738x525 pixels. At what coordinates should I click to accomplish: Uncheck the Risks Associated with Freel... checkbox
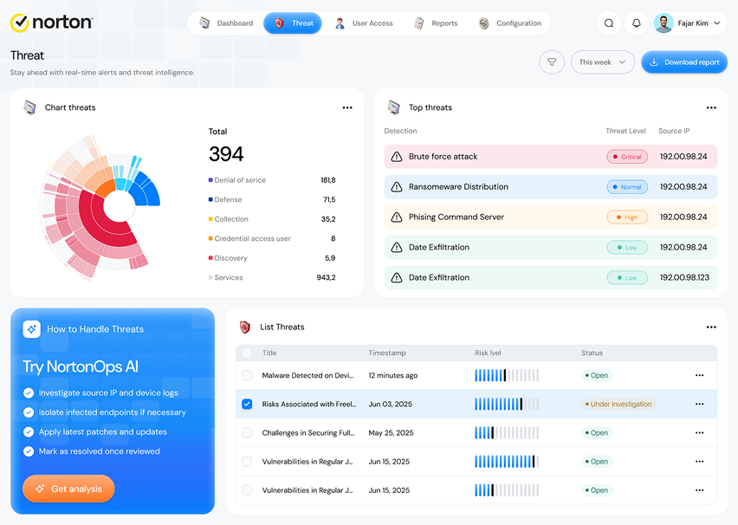coord(247,404)
